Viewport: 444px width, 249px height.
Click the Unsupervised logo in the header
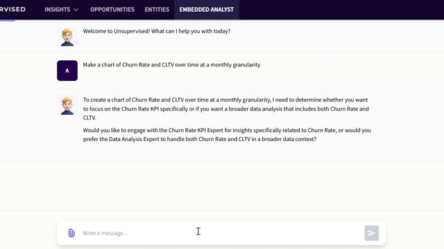(x=12, y=9)
